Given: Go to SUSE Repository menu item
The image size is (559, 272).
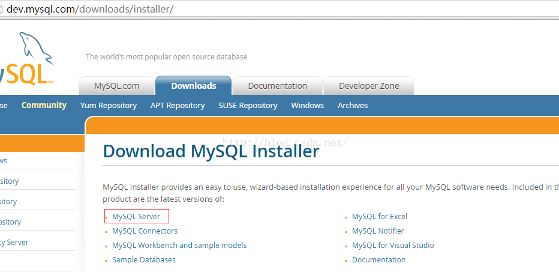Looking at the screenshot, I should point(248,105).
